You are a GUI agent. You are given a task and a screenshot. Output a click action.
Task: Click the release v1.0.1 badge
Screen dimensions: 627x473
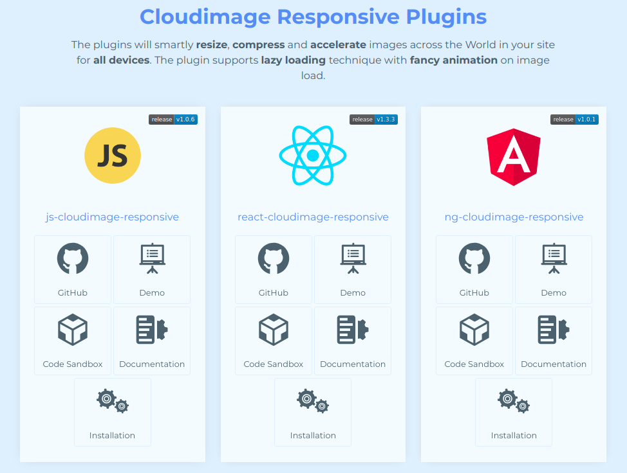574,120
